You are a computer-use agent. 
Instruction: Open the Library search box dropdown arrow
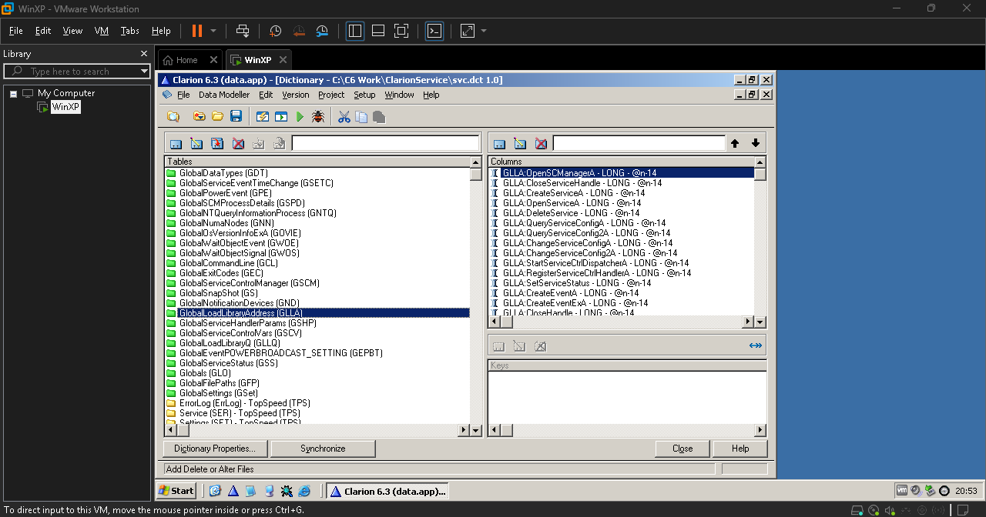coord(144,72)
